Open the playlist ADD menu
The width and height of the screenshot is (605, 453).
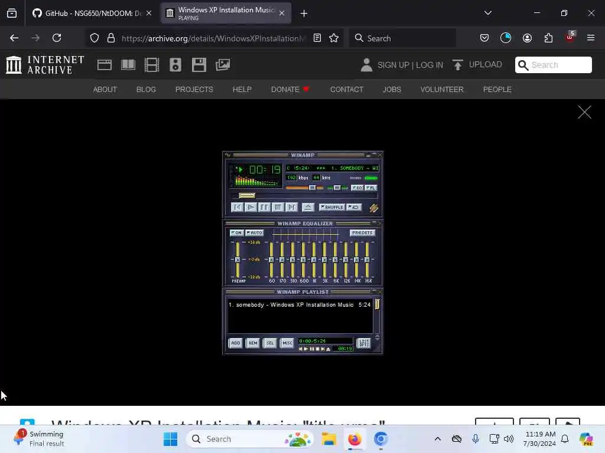[x=235, y=343]
